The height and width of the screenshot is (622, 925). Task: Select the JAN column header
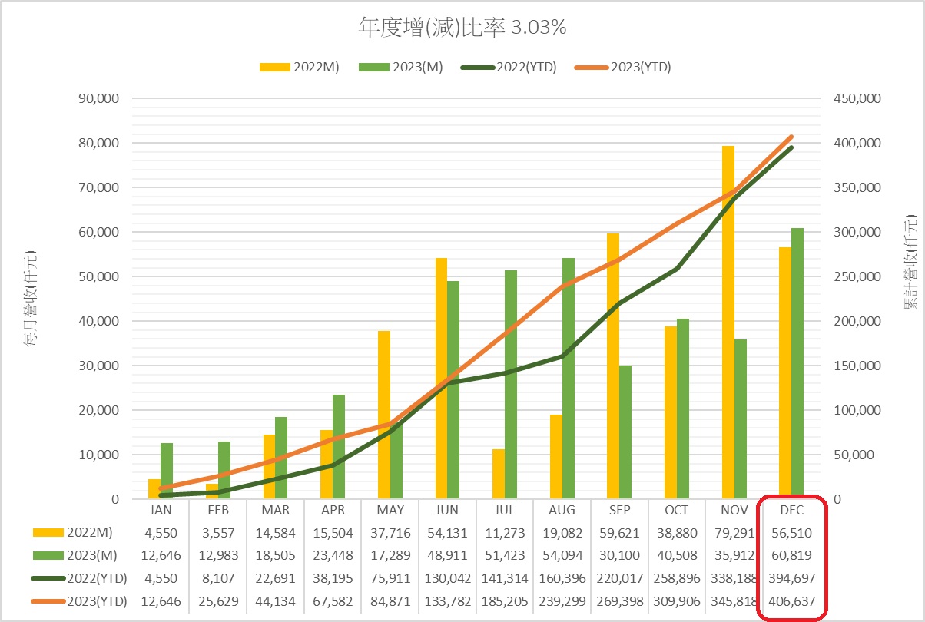click(161, 510)
